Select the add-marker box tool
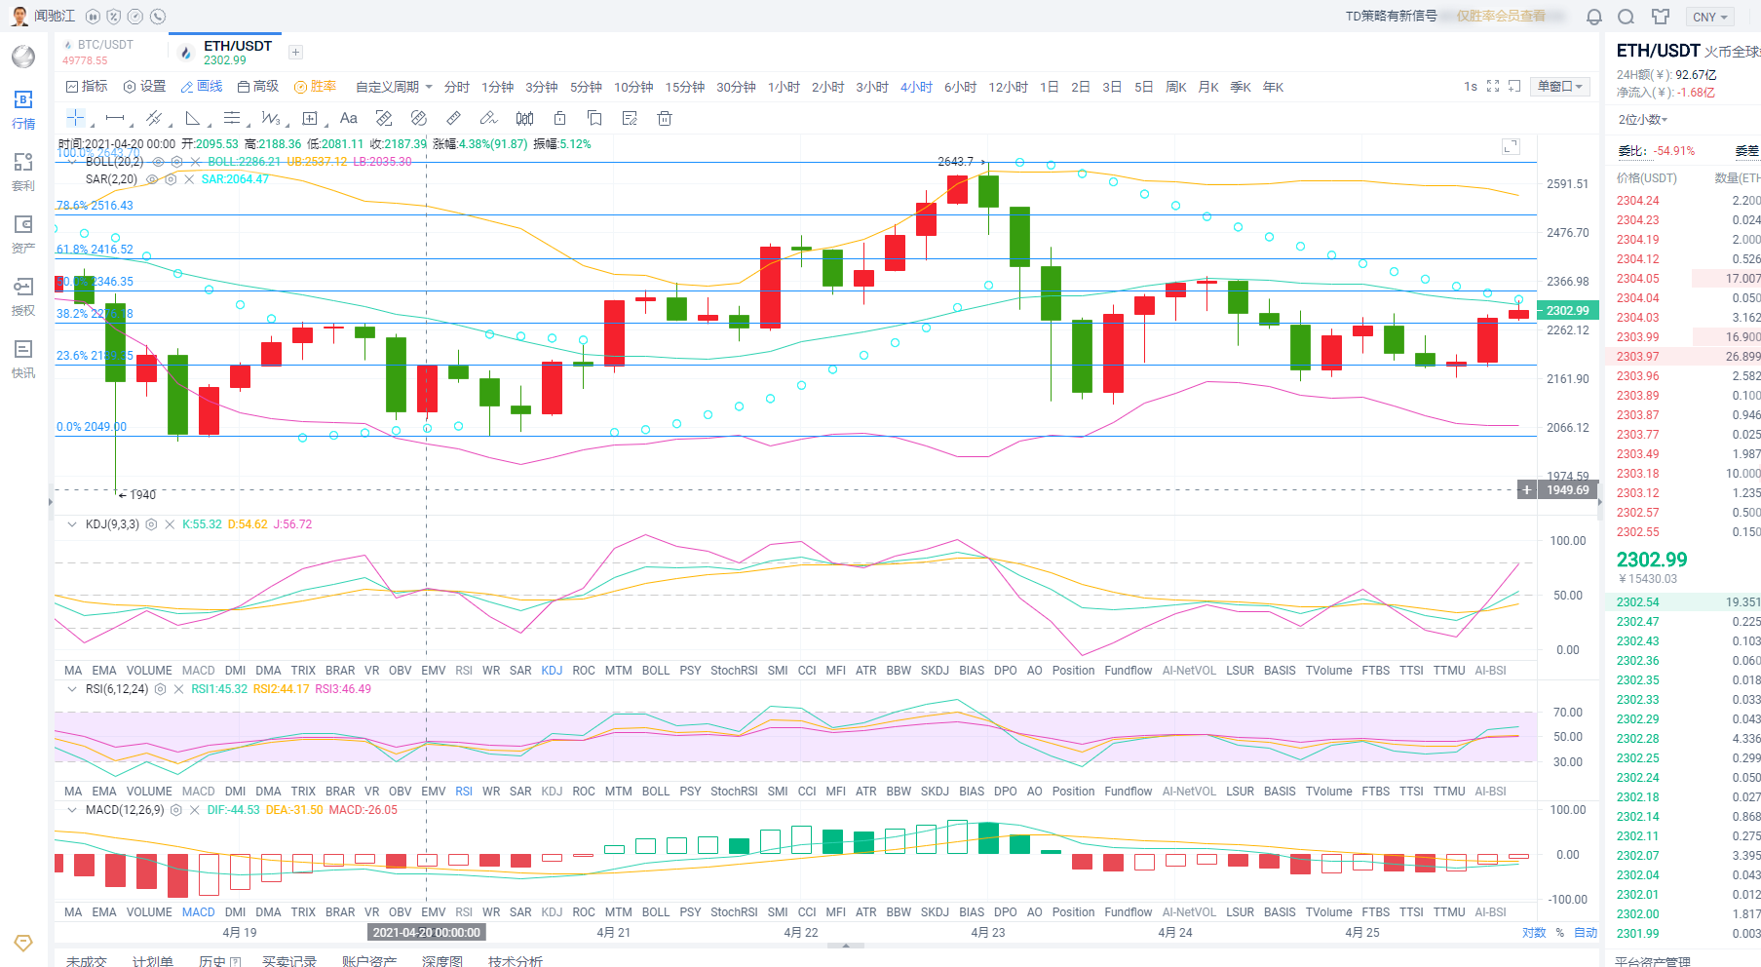This screenshot has width=1761, height=967. point(310,118)
